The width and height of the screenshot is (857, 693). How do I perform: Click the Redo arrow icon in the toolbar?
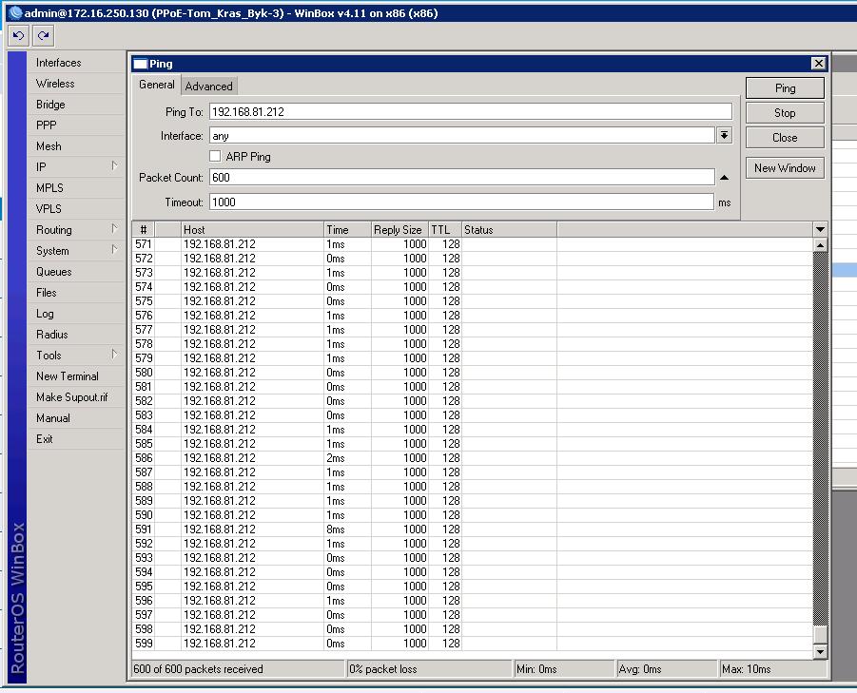pyautogui.click(x=43, y=36)
